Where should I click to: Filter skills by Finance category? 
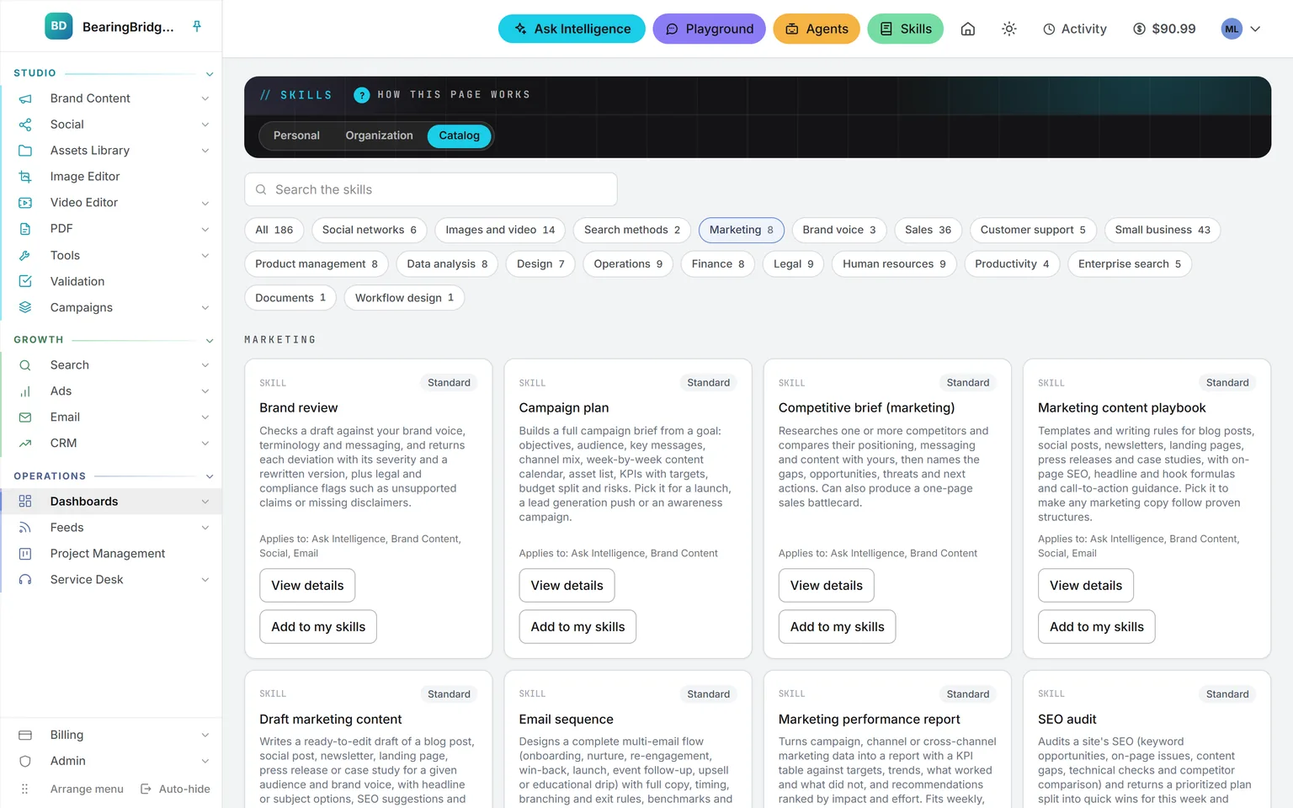tap(718, 264)
